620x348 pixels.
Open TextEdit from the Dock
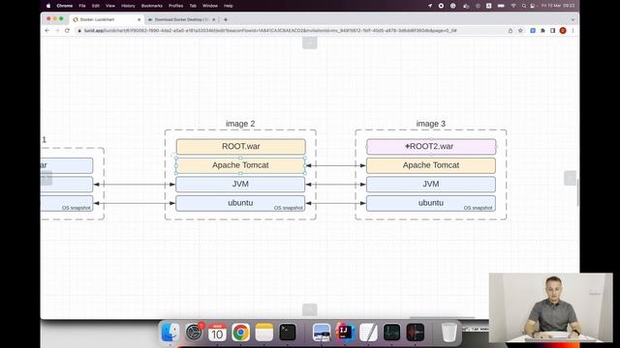coord(368,333)
